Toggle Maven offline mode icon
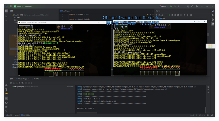This screenshot has height=121, width=219. pyautogui.click(x=175, y=15)
